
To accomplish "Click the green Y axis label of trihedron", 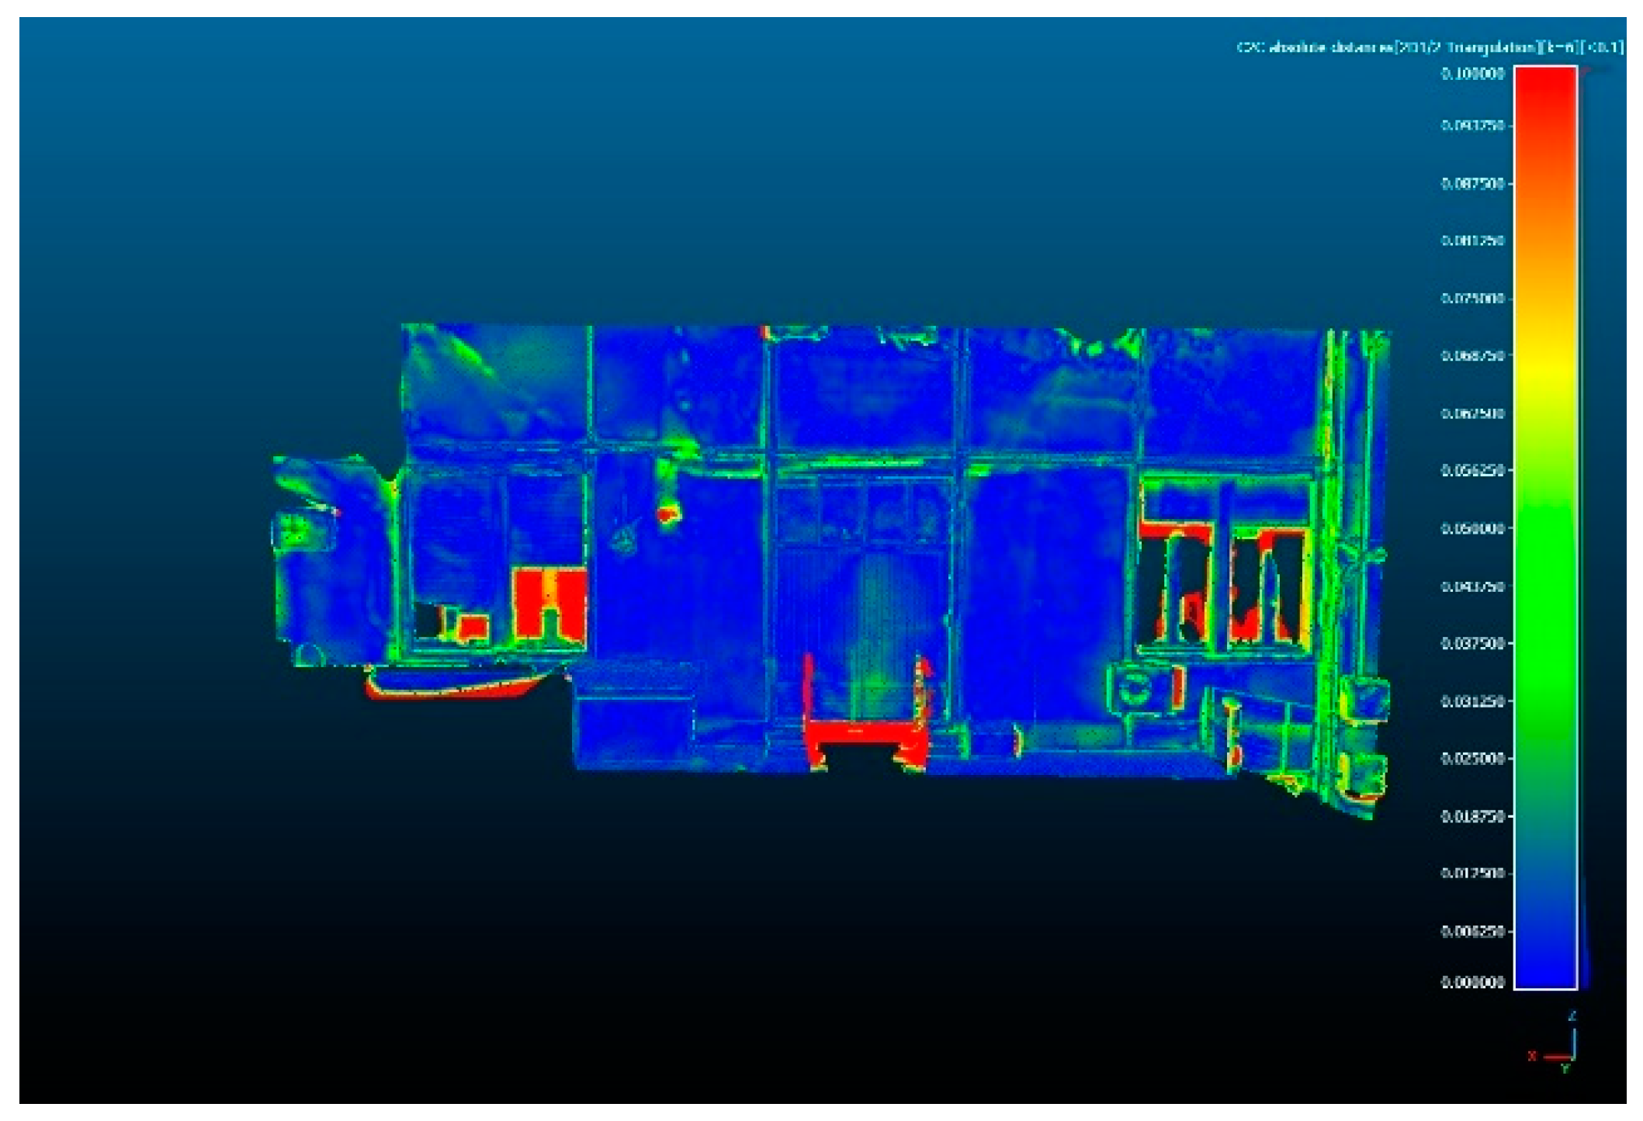I will coord(1565,1070).
